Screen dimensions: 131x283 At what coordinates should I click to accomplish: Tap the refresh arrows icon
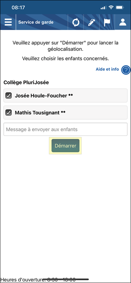[x=76, y=23]
